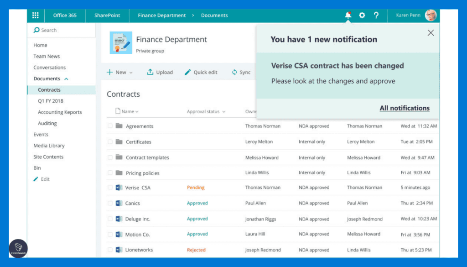Click the Word icon for Verise CSA
This screenshot has height=267, width=467.
point(119,188)
